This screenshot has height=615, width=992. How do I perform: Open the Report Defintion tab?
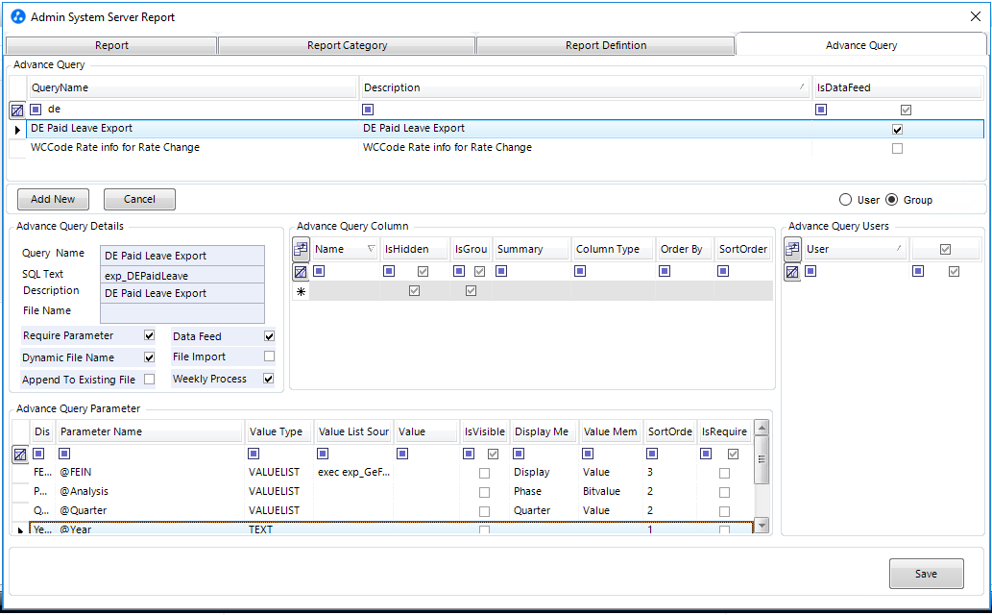pyautogui.click(x=605, y=45)
